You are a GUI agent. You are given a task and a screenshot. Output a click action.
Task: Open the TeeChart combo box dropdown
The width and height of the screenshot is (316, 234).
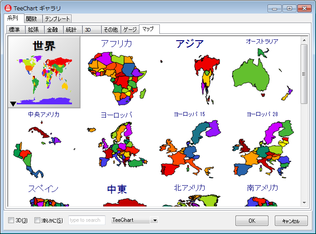click(x=155, y=220)
